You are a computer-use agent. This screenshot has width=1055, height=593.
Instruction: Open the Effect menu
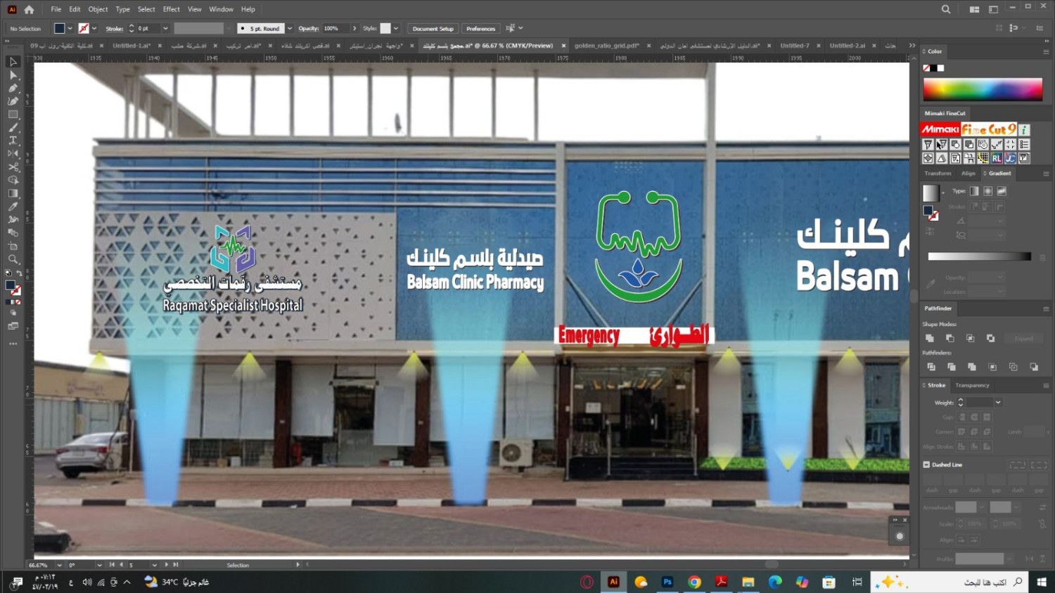pyautogui.click(x=171, y=9)
